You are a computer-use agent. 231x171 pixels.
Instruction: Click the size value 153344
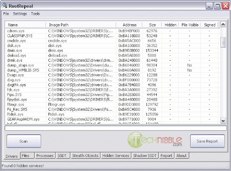coord(152,51)
